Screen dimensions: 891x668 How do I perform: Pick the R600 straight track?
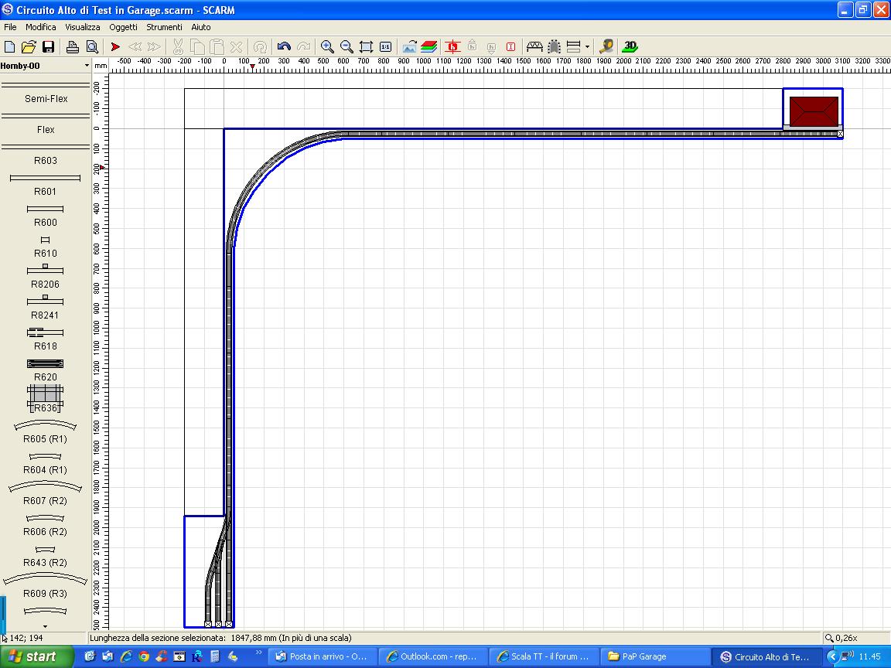(46, 216)
